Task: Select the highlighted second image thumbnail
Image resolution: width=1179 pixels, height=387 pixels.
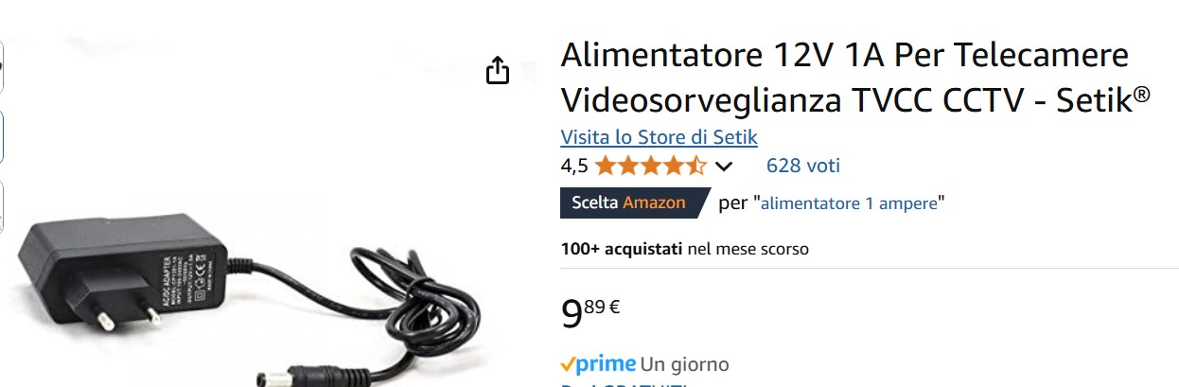Action: (x=2, y=137)
